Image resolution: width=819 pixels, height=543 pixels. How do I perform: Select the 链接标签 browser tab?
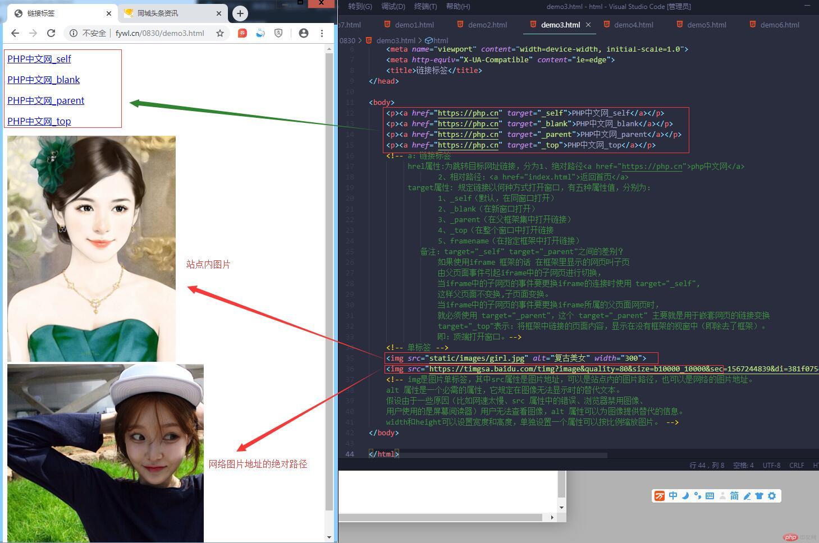[x=62, y=13]
